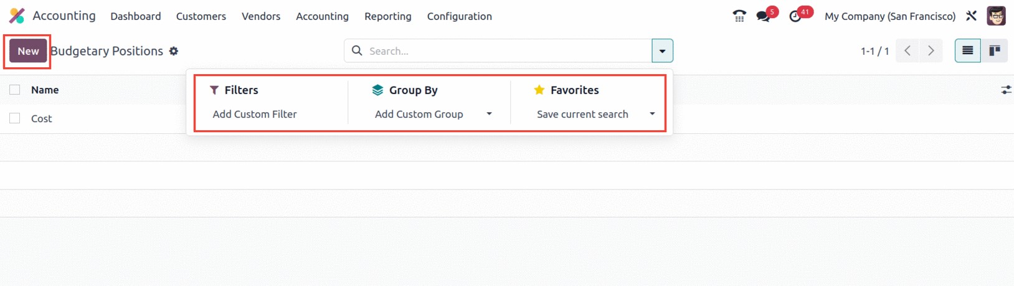Open the user avatar menu
This screenshot has width=1014, height=286.
[x=996, y=16]
